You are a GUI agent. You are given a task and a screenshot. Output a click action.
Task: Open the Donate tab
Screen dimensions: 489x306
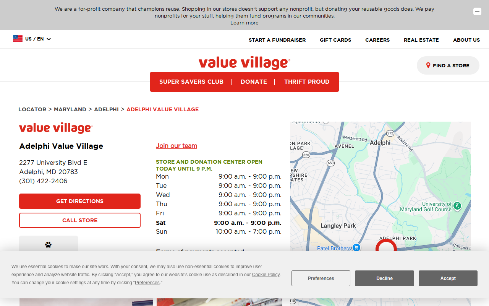(254, 82)
